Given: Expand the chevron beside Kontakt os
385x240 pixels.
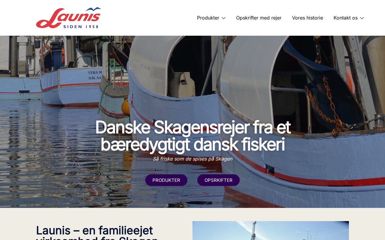Looking at the screenshot, I should coord(362,18).
